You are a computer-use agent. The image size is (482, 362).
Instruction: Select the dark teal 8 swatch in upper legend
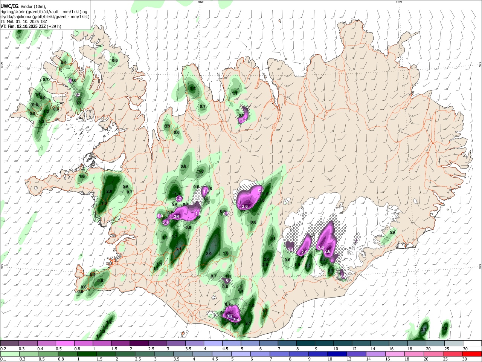tap(305, 344)
